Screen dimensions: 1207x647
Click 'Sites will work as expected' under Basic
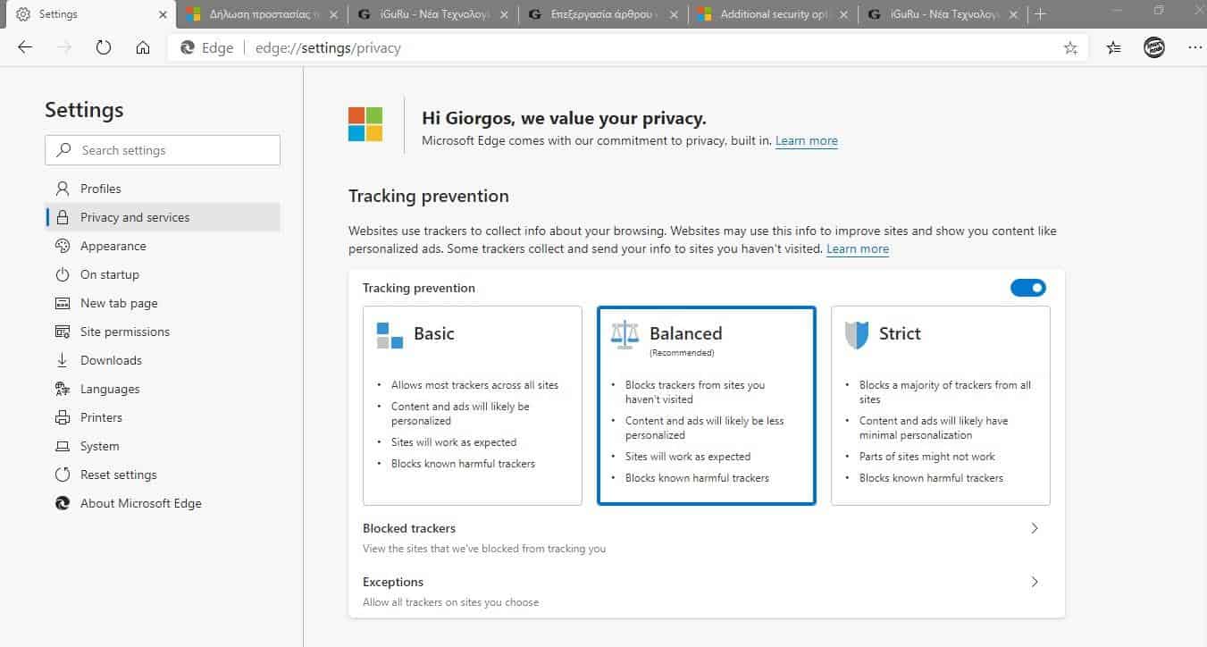pyautogui.click(x=454, y=442)
